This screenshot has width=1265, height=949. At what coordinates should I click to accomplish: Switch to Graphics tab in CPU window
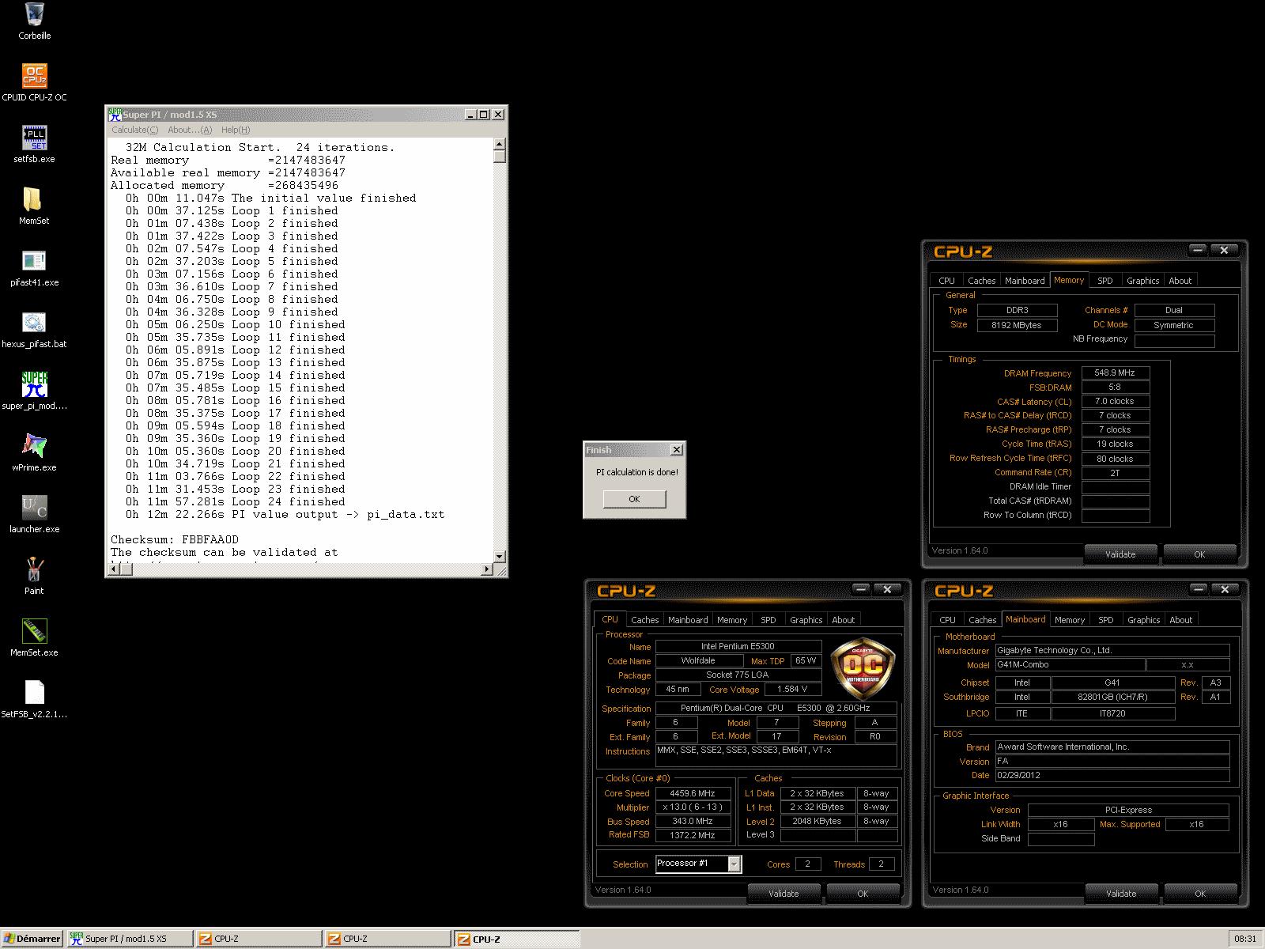pos(806,620)
